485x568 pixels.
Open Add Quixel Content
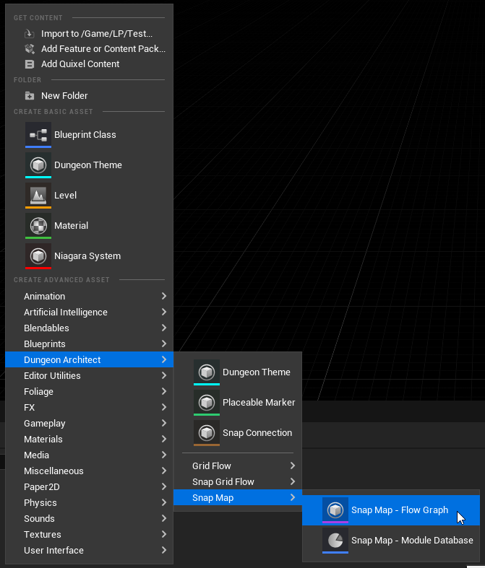(89, 64)
